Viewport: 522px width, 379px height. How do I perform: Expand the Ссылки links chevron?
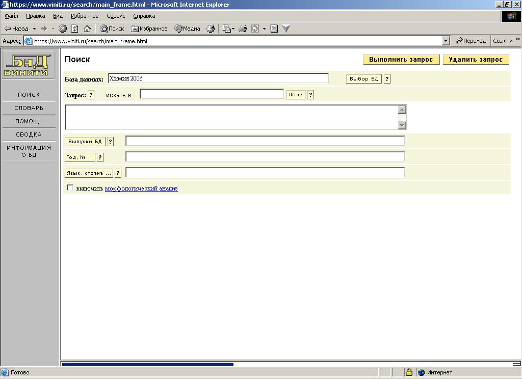(517, 40)
